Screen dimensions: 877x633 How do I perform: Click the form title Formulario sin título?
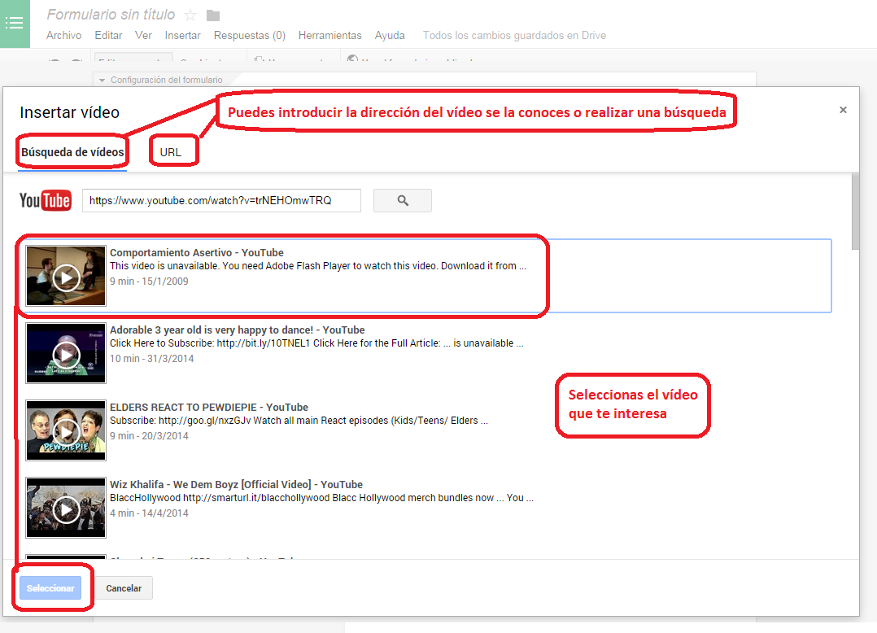tap(111, 15)
